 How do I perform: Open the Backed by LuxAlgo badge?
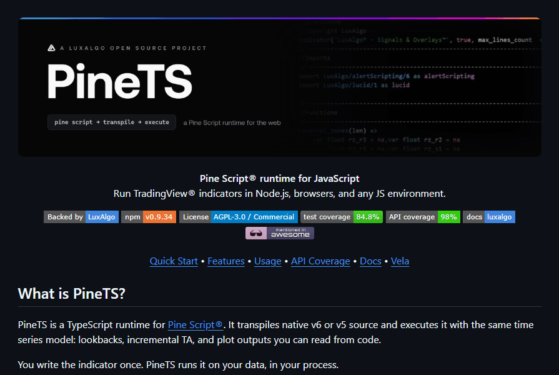click(81, 217)
